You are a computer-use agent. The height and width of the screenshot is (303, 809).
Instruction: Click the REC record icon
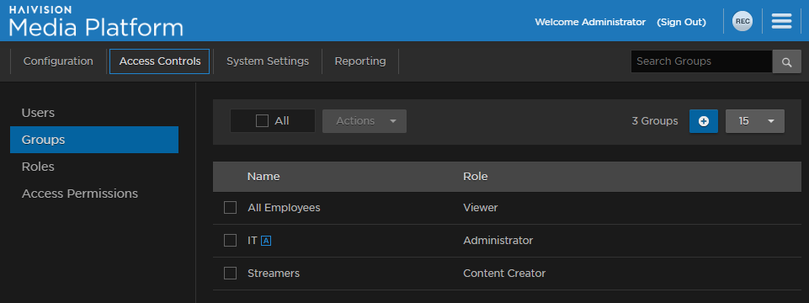tap(742, 21)
